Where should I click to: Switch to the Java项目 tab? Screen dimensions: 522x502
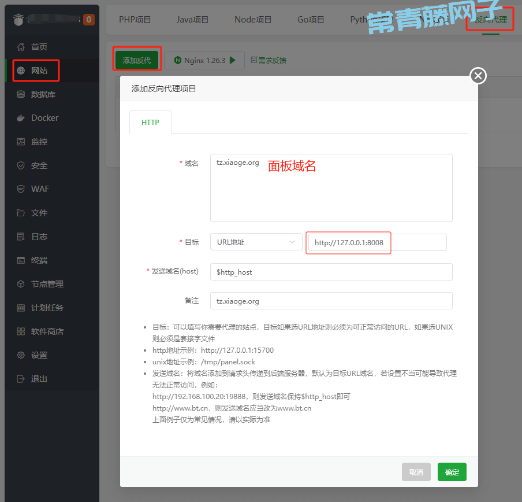coord(192,20)
